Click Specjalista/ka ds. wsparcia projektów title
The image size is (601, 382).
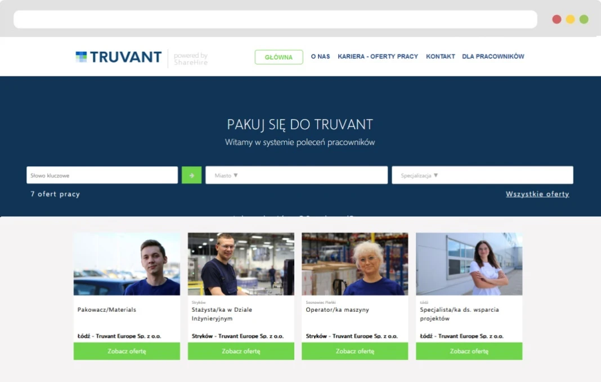(x=459, y=314)
